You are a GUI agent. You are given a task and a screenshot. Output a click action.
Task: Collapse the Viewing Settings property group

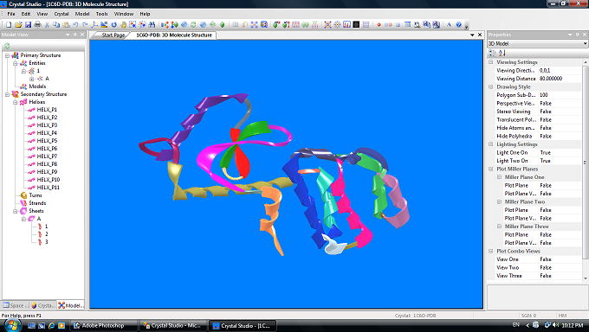[x=491, y=62]
